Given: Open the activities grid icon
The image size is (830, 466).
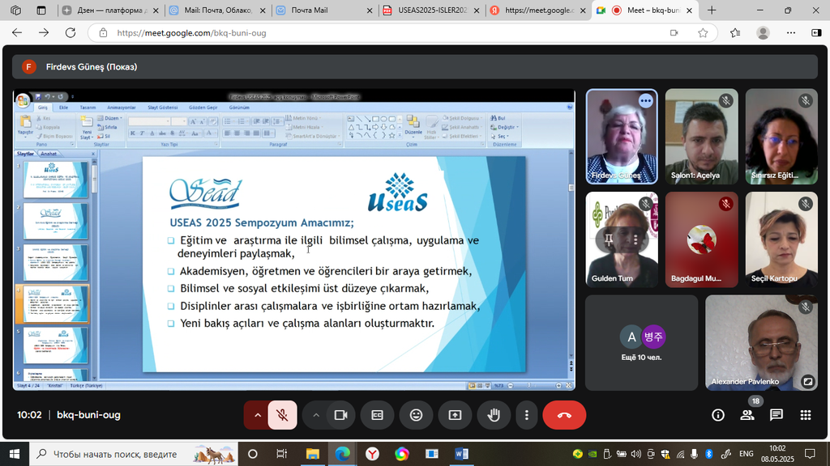Looking at the screenshot, I should click(x=805, y=415).
